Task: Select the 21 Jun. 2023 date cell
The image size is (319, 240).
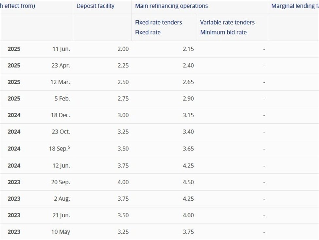Action: tap(61, 215)
